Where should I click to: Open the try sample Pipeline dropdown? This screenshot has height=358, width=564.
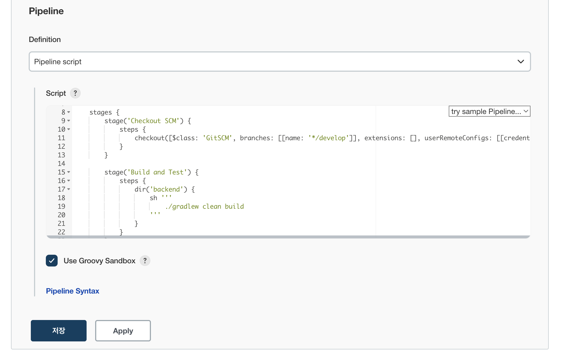[x=489, y=111]
